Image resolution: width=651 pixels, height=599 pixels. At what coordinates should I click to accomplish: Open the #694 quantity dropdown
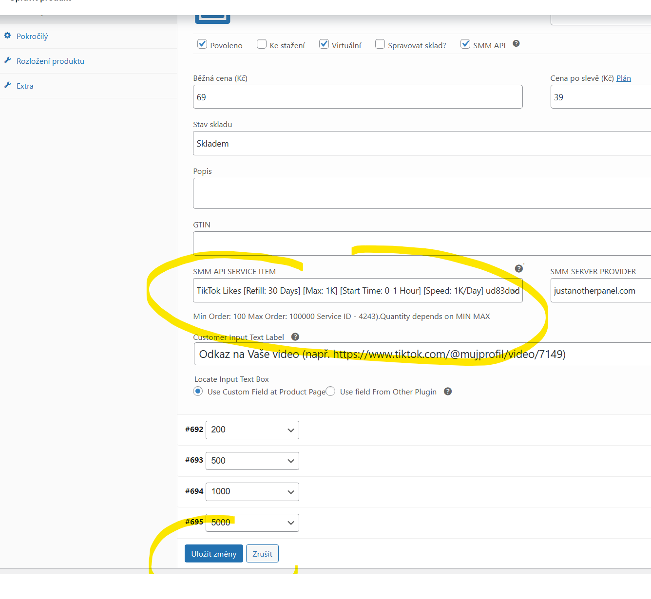point(252,492)
